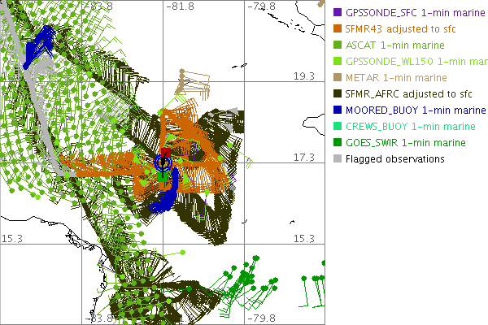Screen dimensions: 488x325
Task: Click the red square at storm center
Action: [x=166, y=152]
